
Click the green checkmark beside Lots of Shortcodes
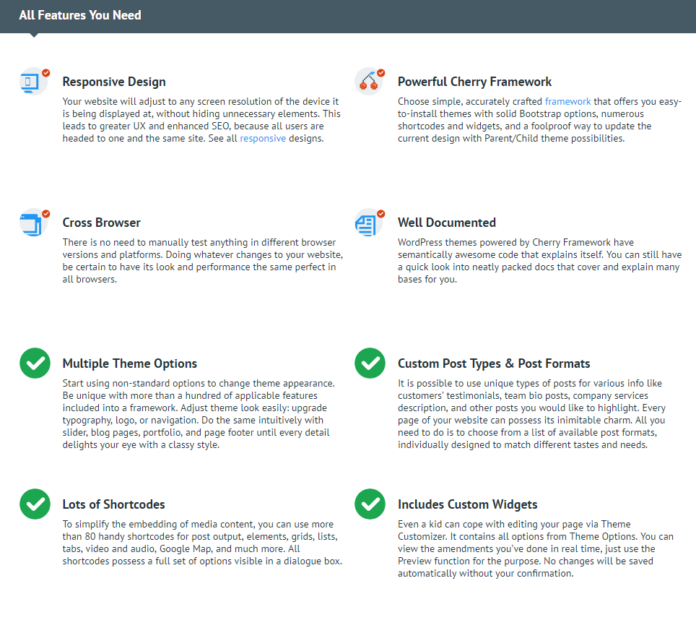coord(35,504)
